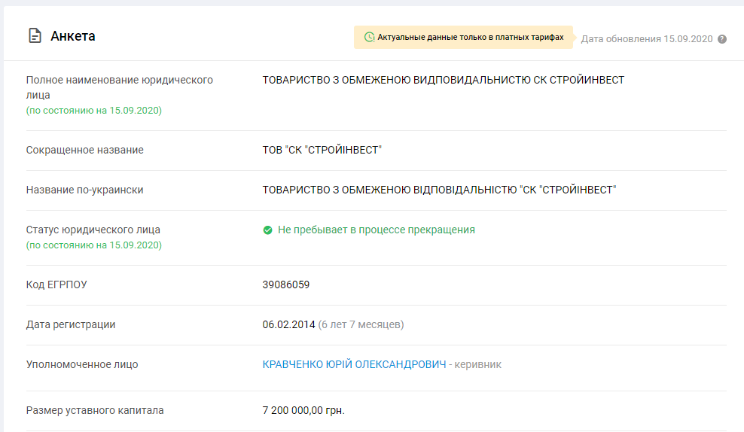This screenshot has height=432, width=744.
Task: Click the green date note under Статус юридического лица
Action: [x=94, y=245]
